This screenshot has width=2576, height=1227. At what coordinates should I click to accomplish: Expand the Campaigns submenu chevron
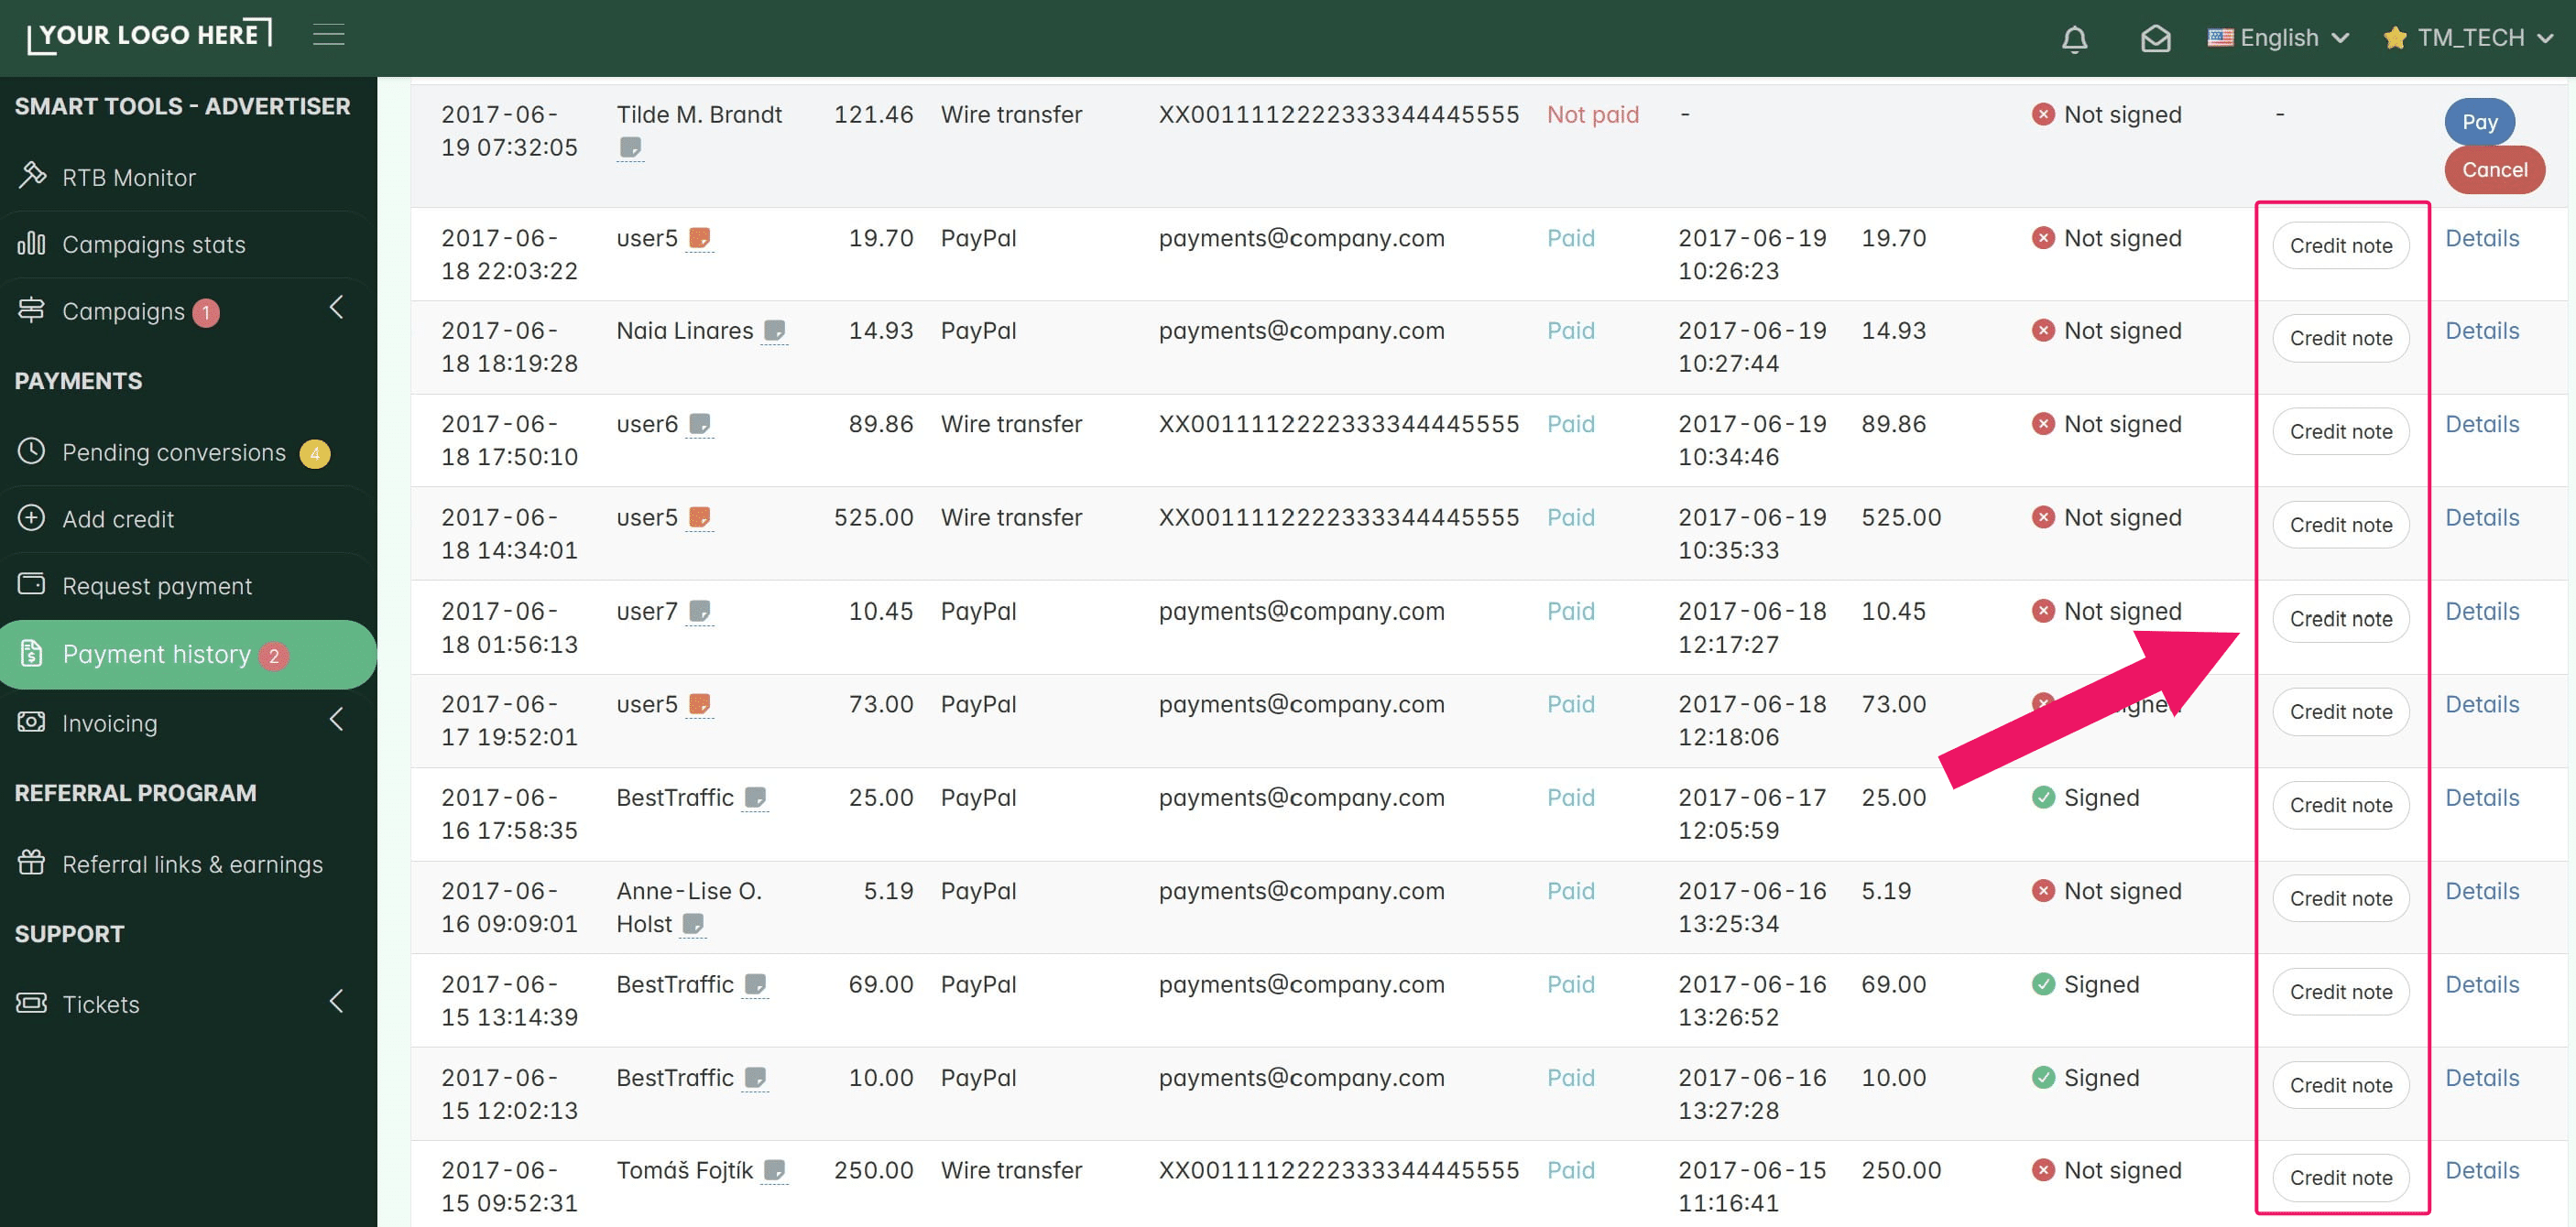(337, 308)
